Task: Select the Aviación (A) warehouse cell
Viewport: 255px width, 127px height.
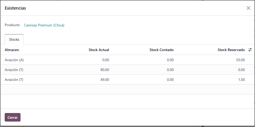Action: [14, 60]
